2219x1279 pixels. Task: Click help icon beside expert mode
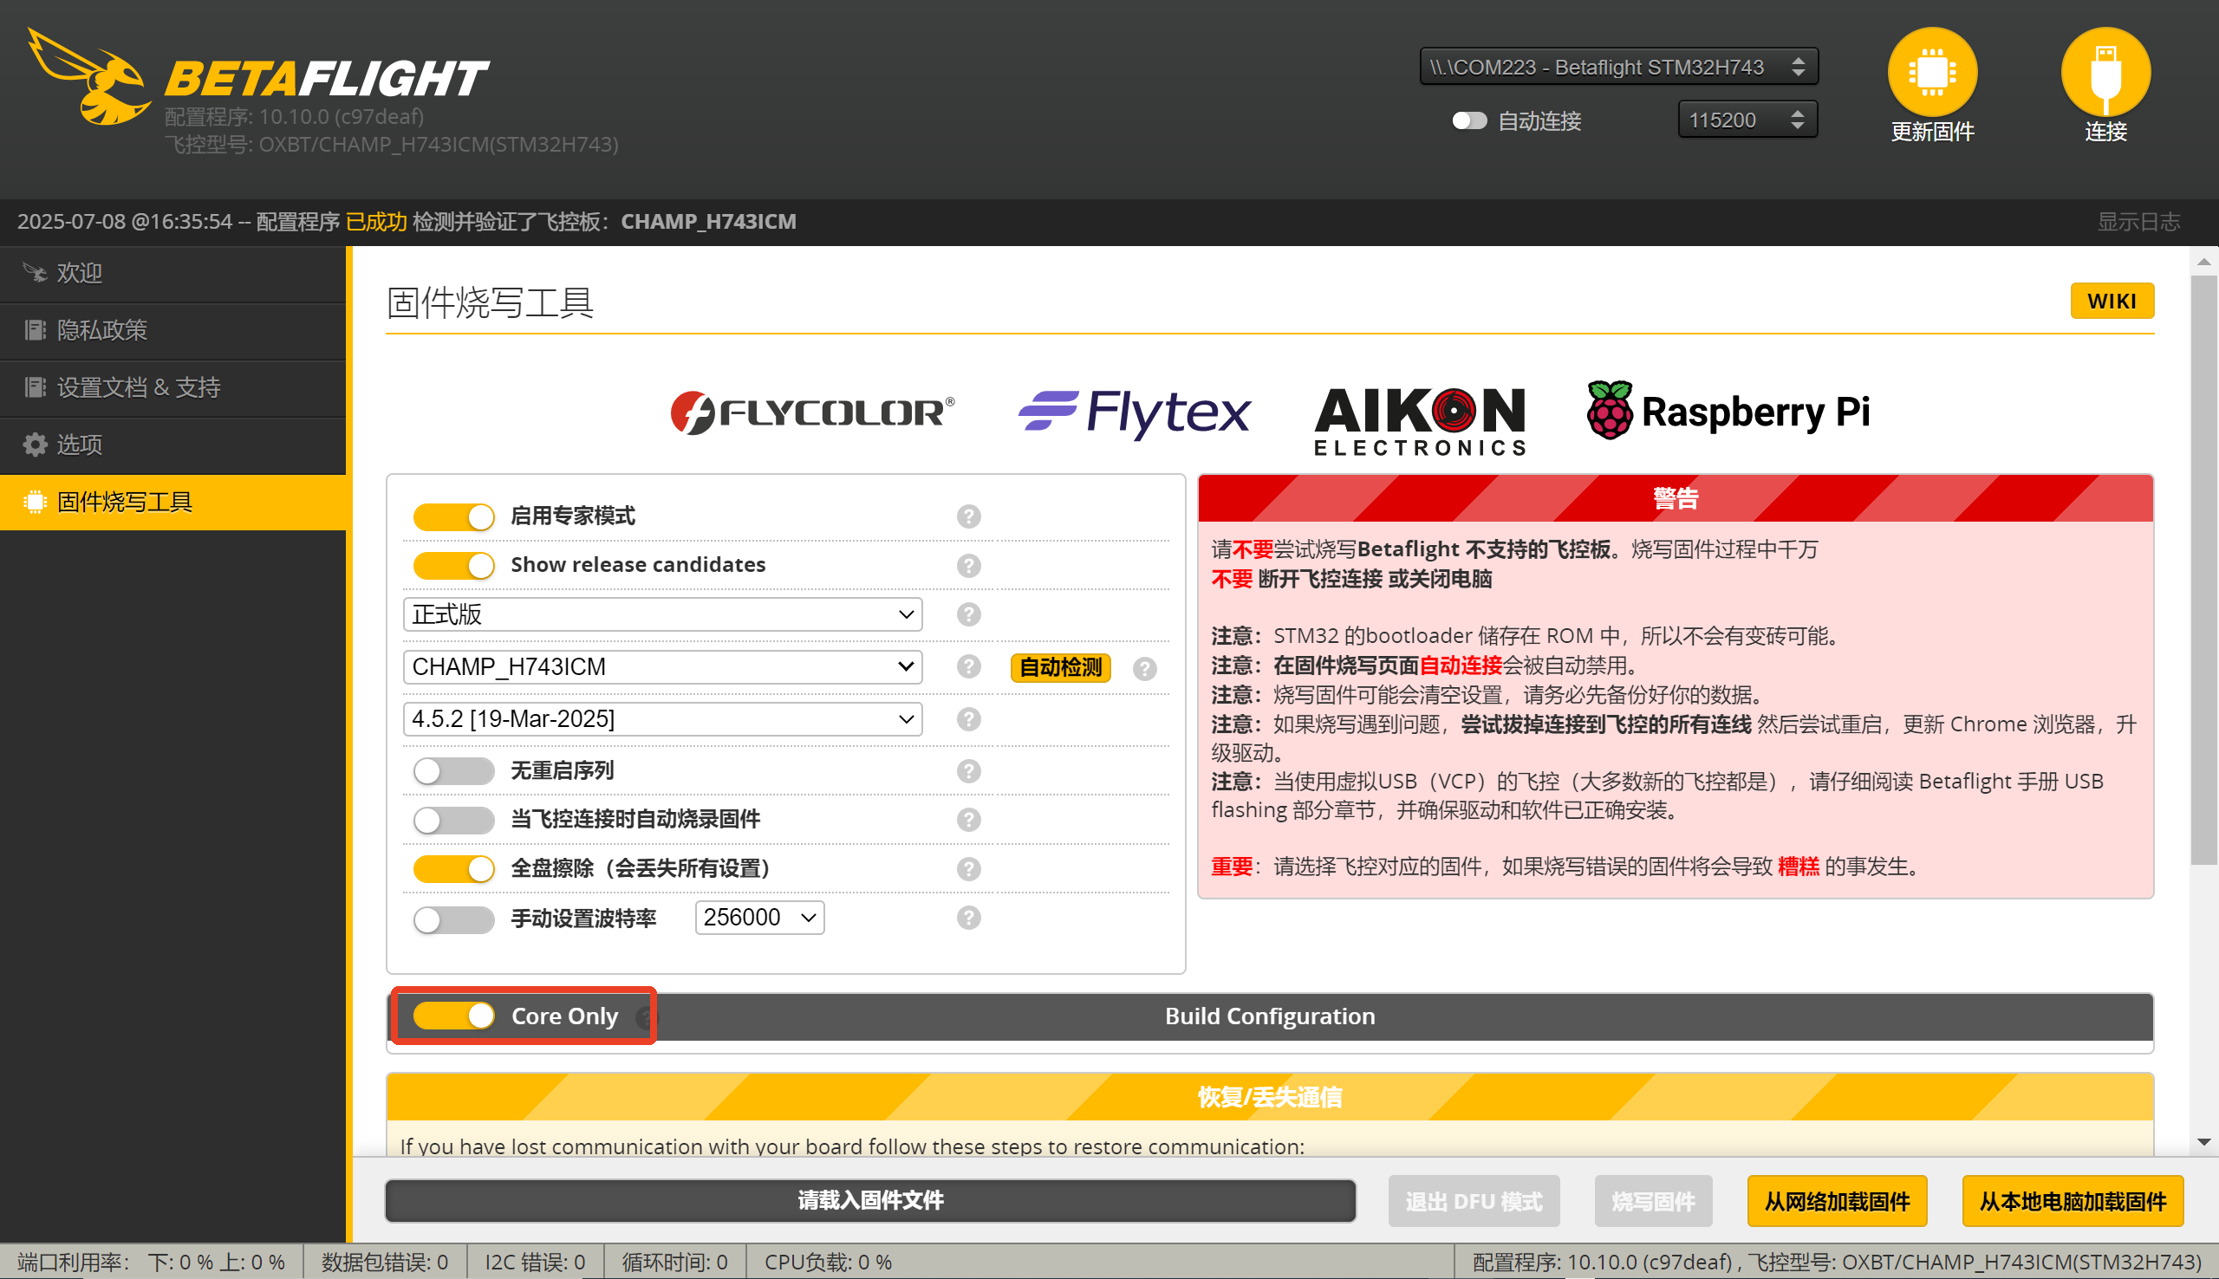point(968,516)
